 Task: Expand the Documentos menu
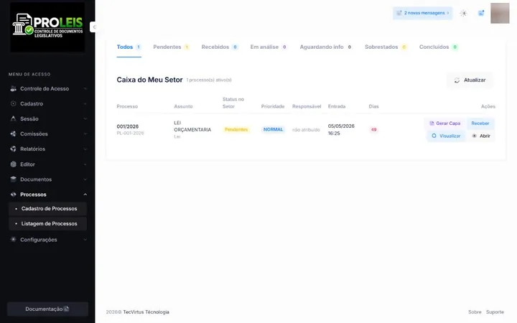pos(48,179)
